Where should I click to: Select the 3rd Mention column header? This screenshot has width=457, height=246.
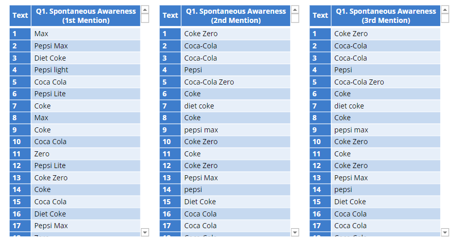point(385,16)
